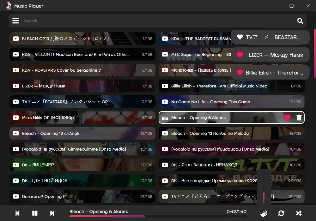
Task: Click YouTube icon of DK - ГДЕ ТВОЙ ИДОЛ
Action: click(16, 181)
